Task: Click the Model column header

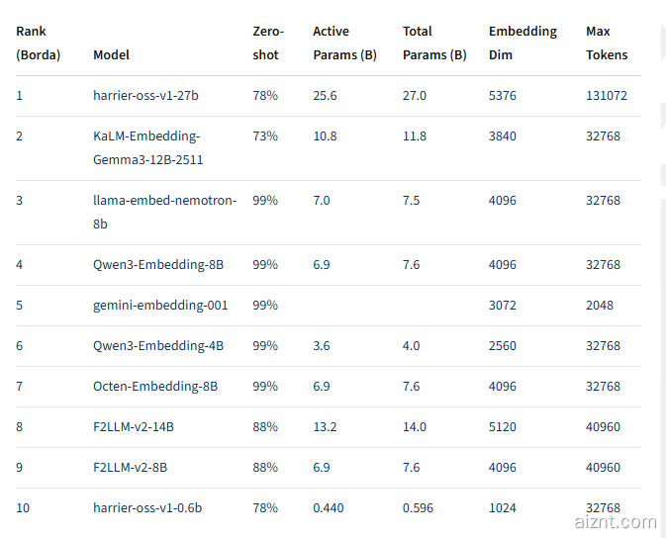Action: (x=111, y=55)
